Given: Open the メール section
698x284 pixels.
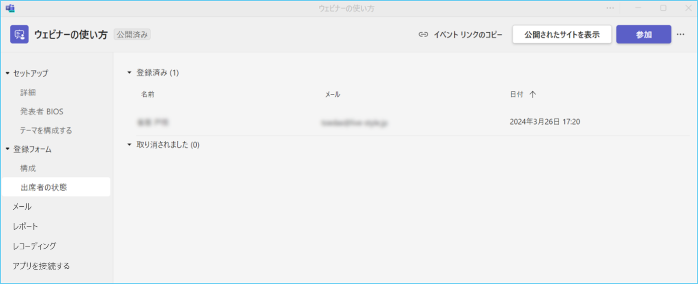Looking at the screenshot, I should pyautogui.click(x=22, y=207).
